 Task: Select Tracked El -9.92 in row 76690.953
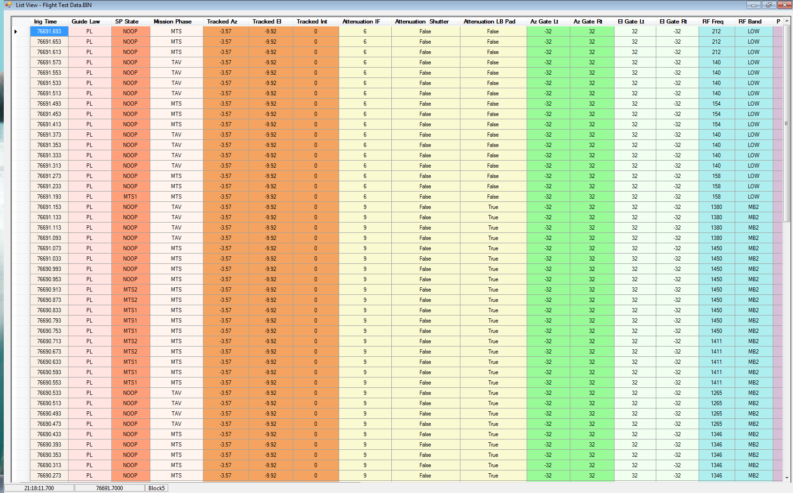pos(271,279)
